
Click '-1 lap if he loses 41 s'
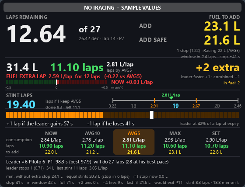111,124
